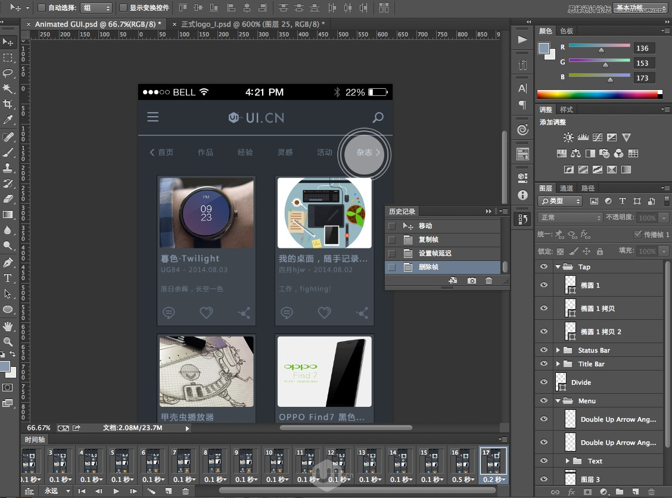This screenshot has width=672, height=498.
Task: Play the frame animation
Action: 116,490
